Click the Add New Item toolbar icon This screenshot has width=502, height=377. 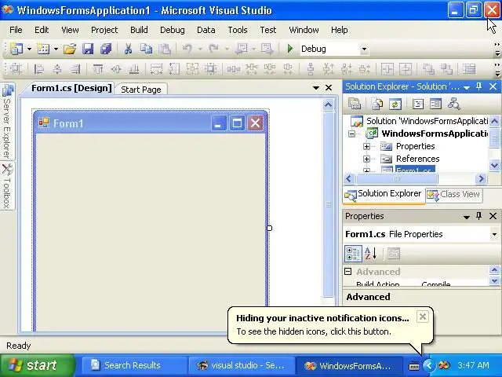click(x=43, y=49)
